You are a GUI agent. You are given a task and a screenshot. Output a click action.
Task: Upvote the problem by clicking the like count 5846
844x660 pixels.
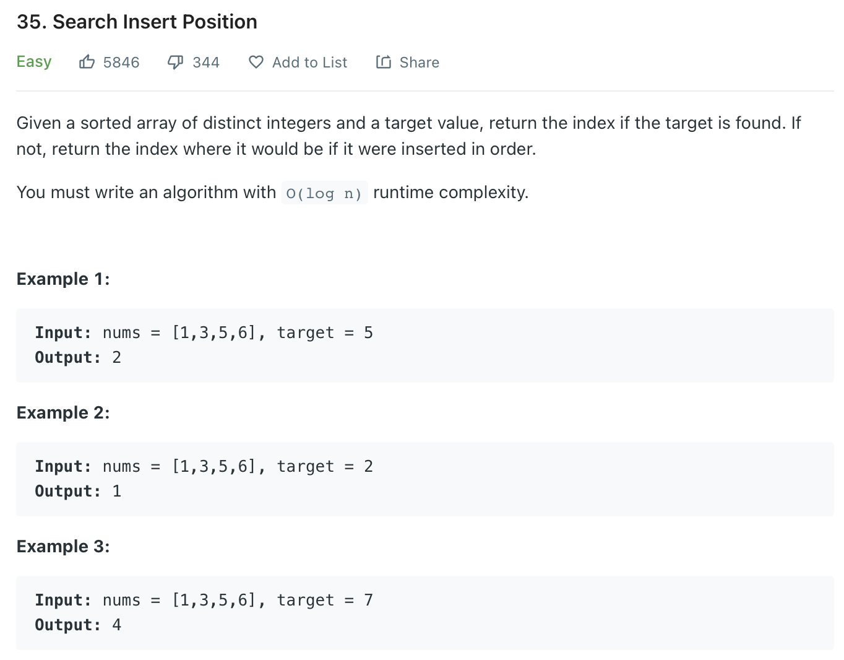tap(121, 62)
